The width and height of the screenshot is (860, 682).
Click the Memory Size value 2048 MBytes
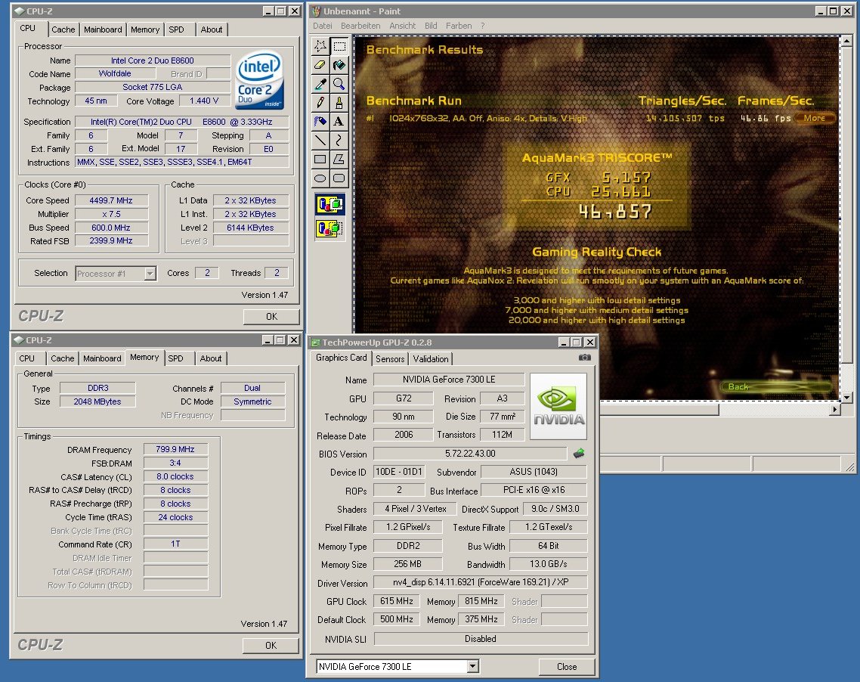point(97,401)
